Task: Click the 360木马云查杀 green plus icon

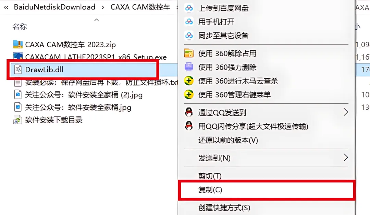Action: 189,81
